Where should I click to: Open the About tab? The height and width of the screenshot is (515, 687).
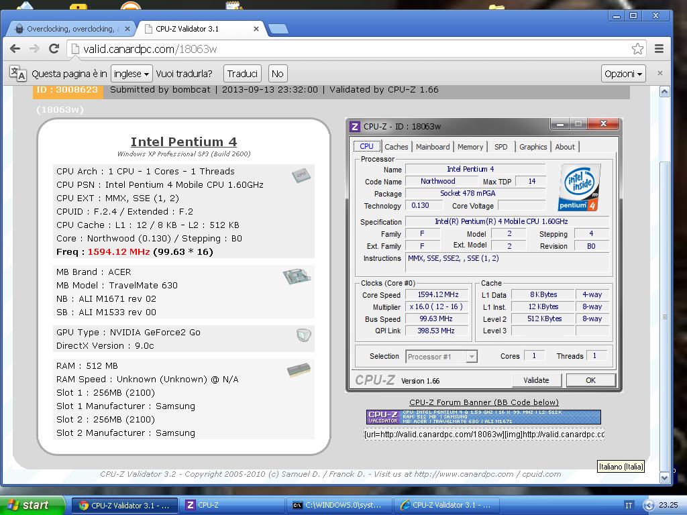click(565, 147)
